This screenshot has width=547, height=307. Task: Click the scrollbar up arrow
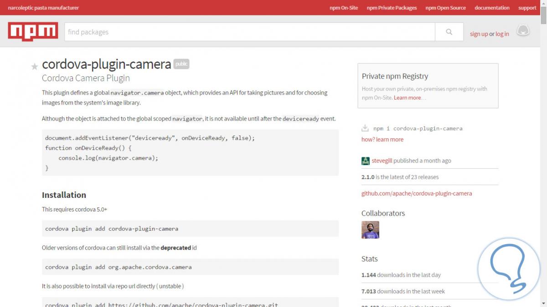coord(543,3)
